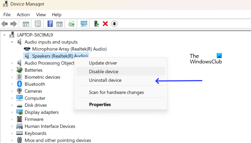Click the update driver toolbar icon
251x143 pixels.
pyautogui.click(x=96, y=24)
